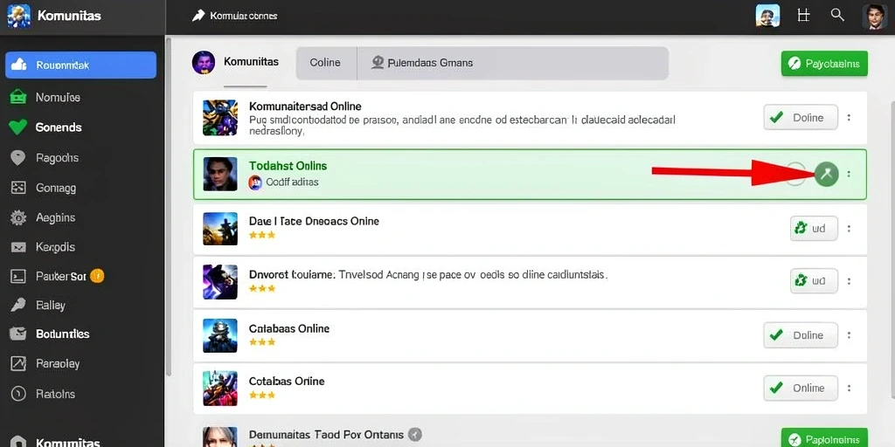Click the ud button on the Dnvorst row
Viewport: 895px width, 447px height.
(814, 281)
